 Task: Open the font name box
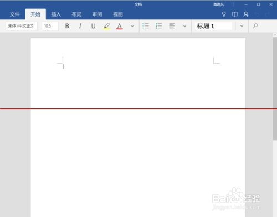tap(22, 26)
